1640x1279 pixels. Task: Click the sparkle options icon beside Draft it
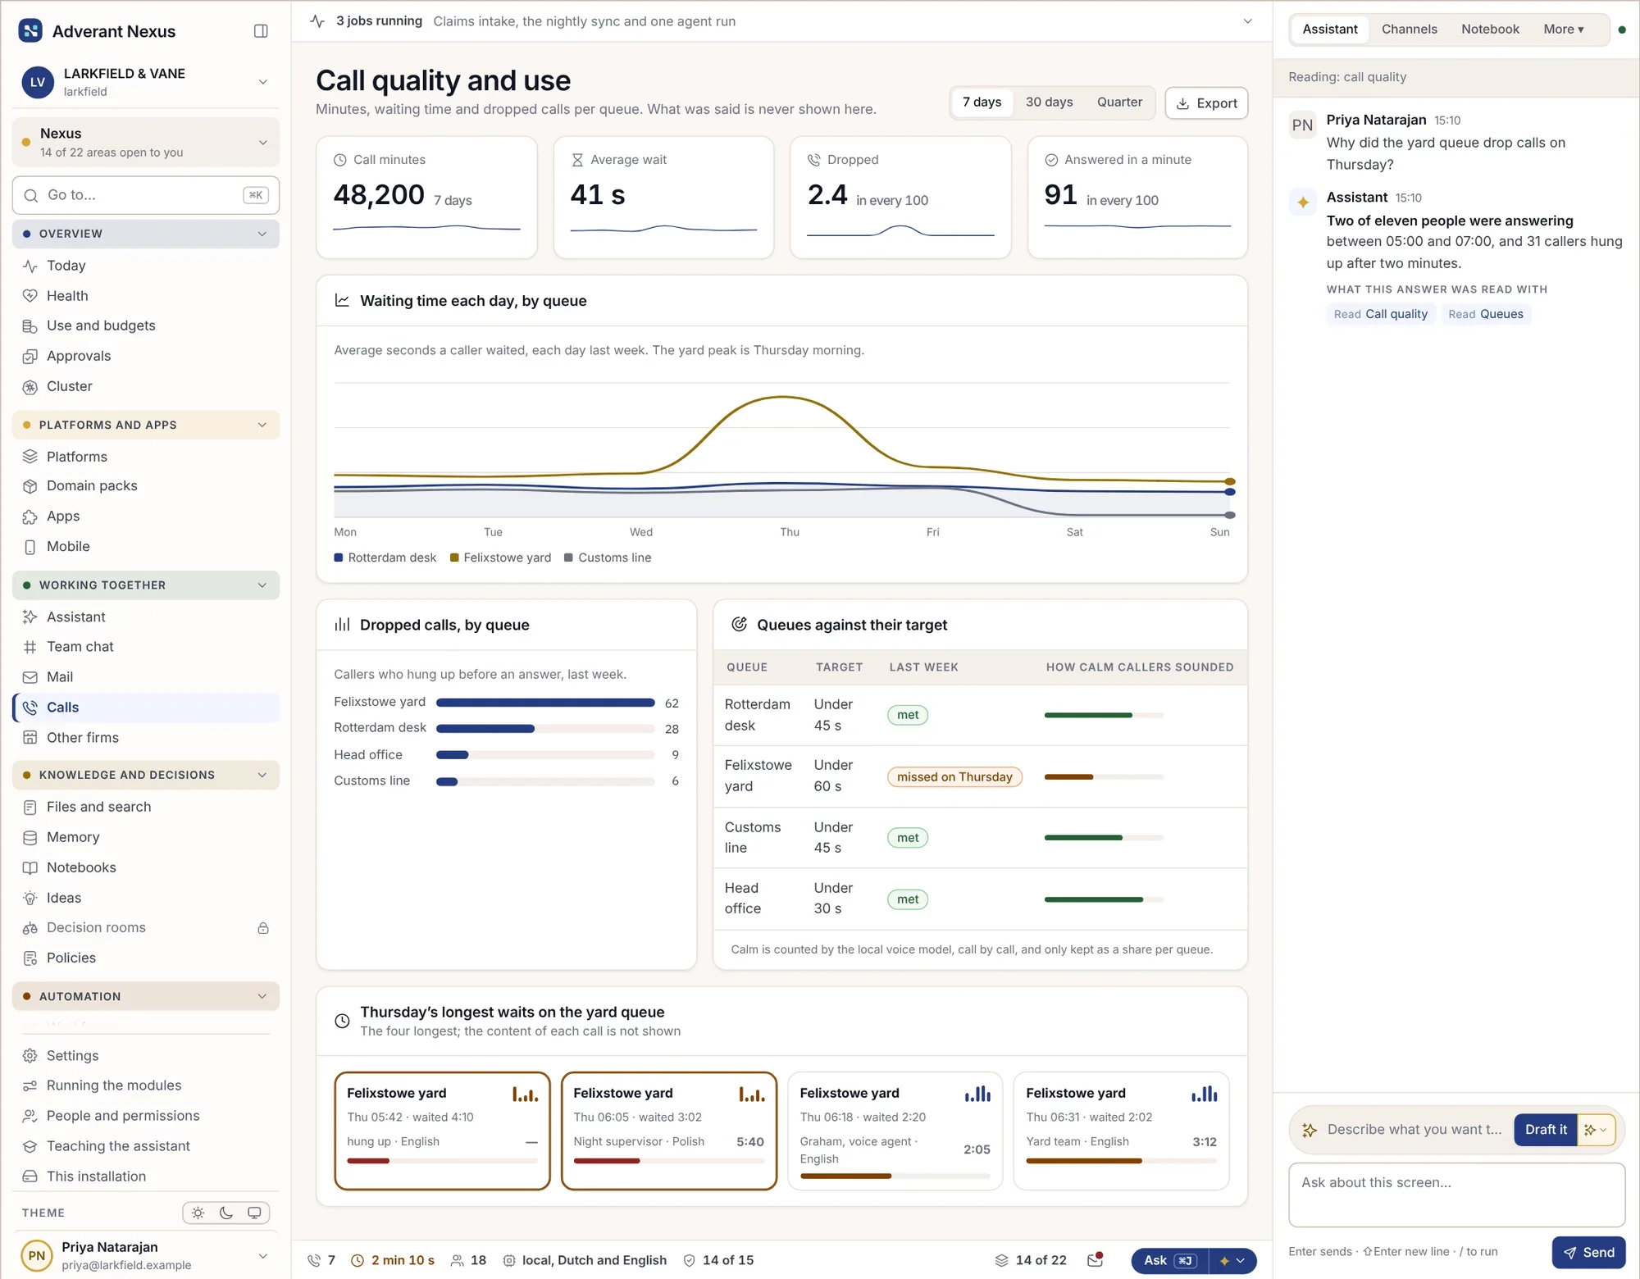(x=1596, y=1130)
